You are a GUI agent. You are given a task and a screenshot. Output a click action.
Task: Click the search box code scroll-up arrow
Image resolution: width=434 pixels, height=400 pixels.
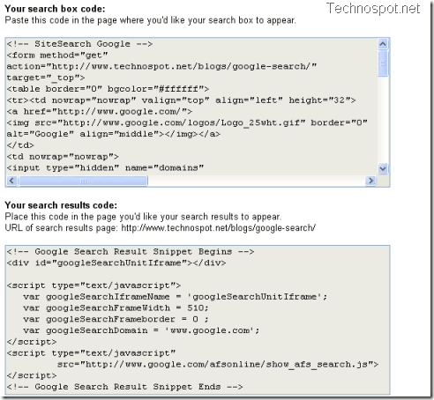click(x=383, y=44)
